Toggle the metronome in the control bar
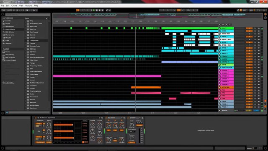 [27, 10]
